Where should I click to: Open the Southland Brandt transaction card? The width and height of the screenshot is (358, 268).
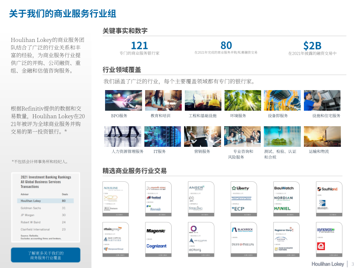(x=329, y=199)
